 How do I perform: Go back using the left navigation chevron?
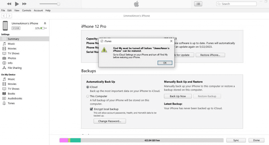pyautogui.click(x=4, y=16)
